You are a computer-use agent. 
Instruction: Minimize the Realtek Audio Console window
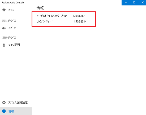pyautogui.click(x=126, y=2)
